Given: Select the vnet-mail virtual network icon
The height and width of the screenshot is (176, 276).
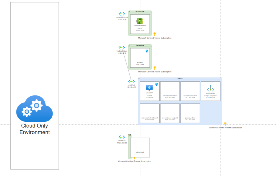Looking at the screenshot, I should point(122,137).
